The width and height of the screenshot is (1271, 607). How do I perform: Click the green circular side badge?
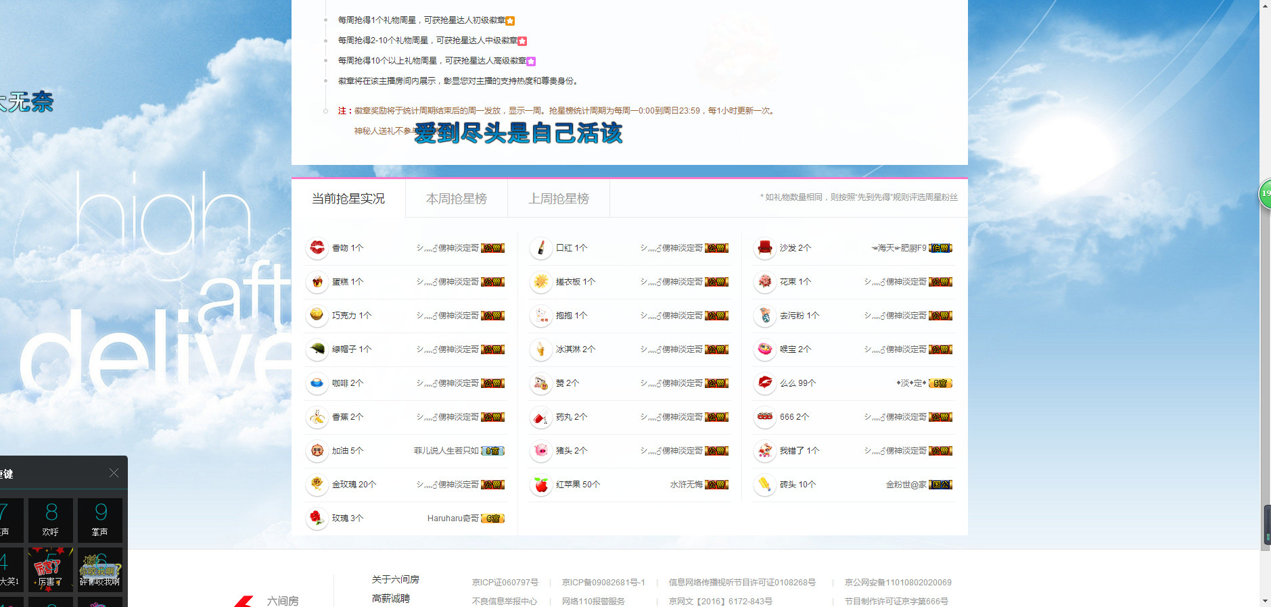[1264, 194]
